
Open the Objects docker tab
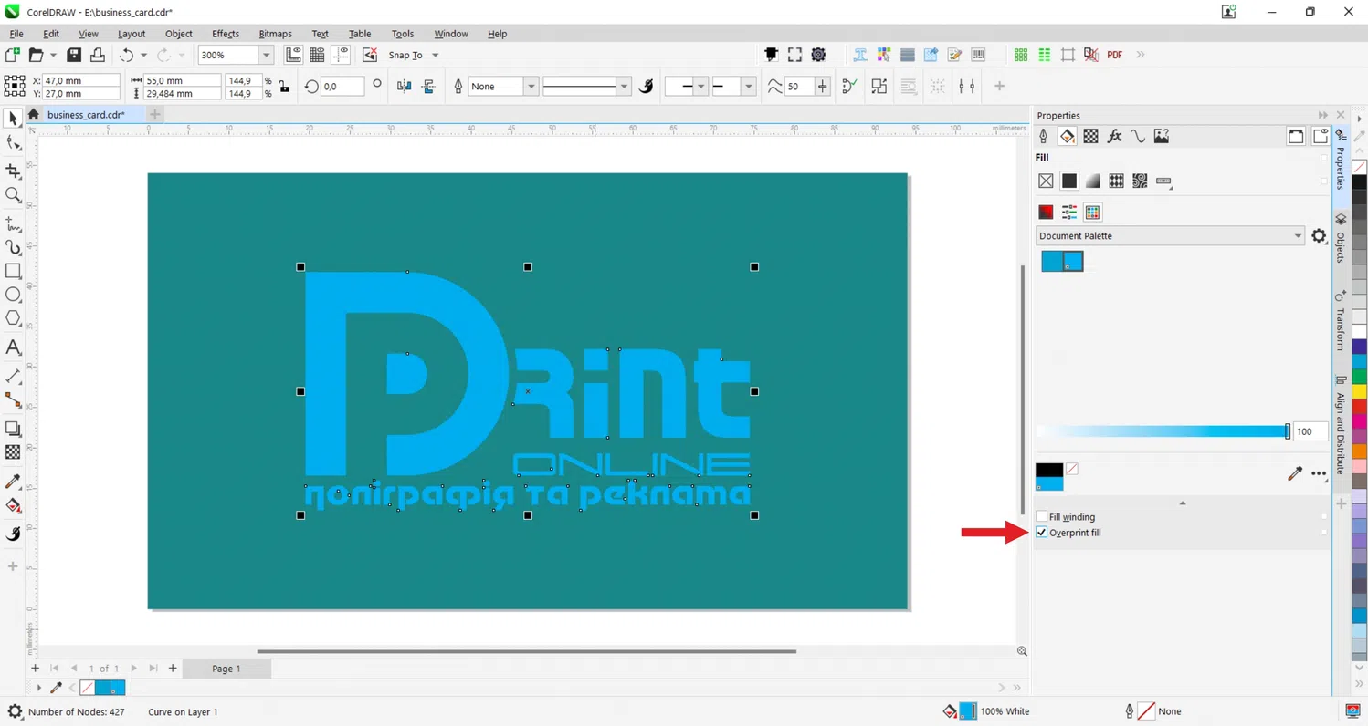click(x=1341, y=239)
